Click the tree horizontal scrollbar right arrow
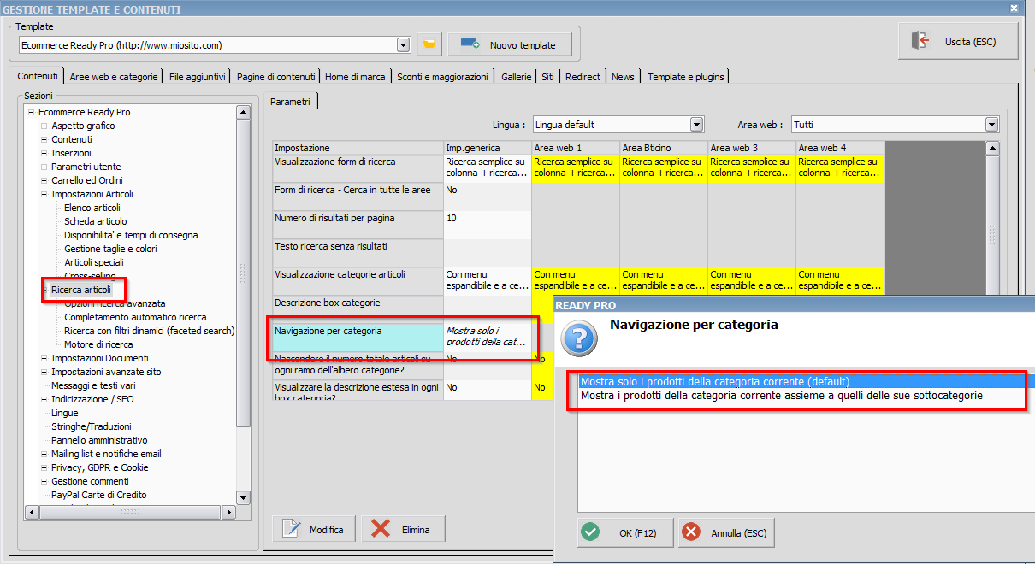 pos(228,512)
